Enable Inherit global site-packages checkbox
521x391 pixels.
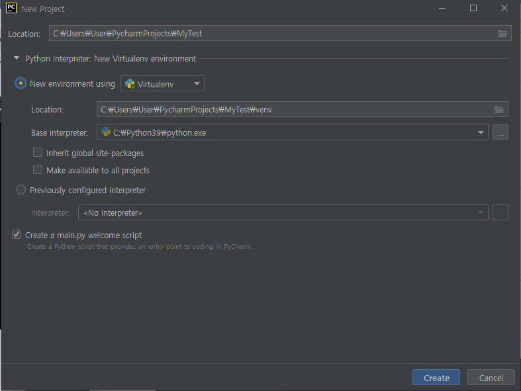pyautogui.click(x=38, y=152)
